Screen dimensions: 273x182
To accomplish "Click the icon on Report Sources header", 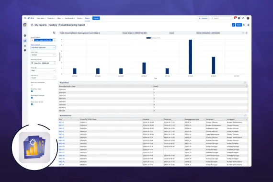I will point(245,115).
